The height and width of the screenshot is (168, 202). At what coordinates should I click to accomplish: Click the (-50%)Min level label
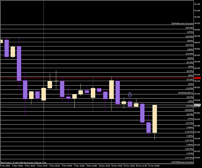click(x=189, y=110)
